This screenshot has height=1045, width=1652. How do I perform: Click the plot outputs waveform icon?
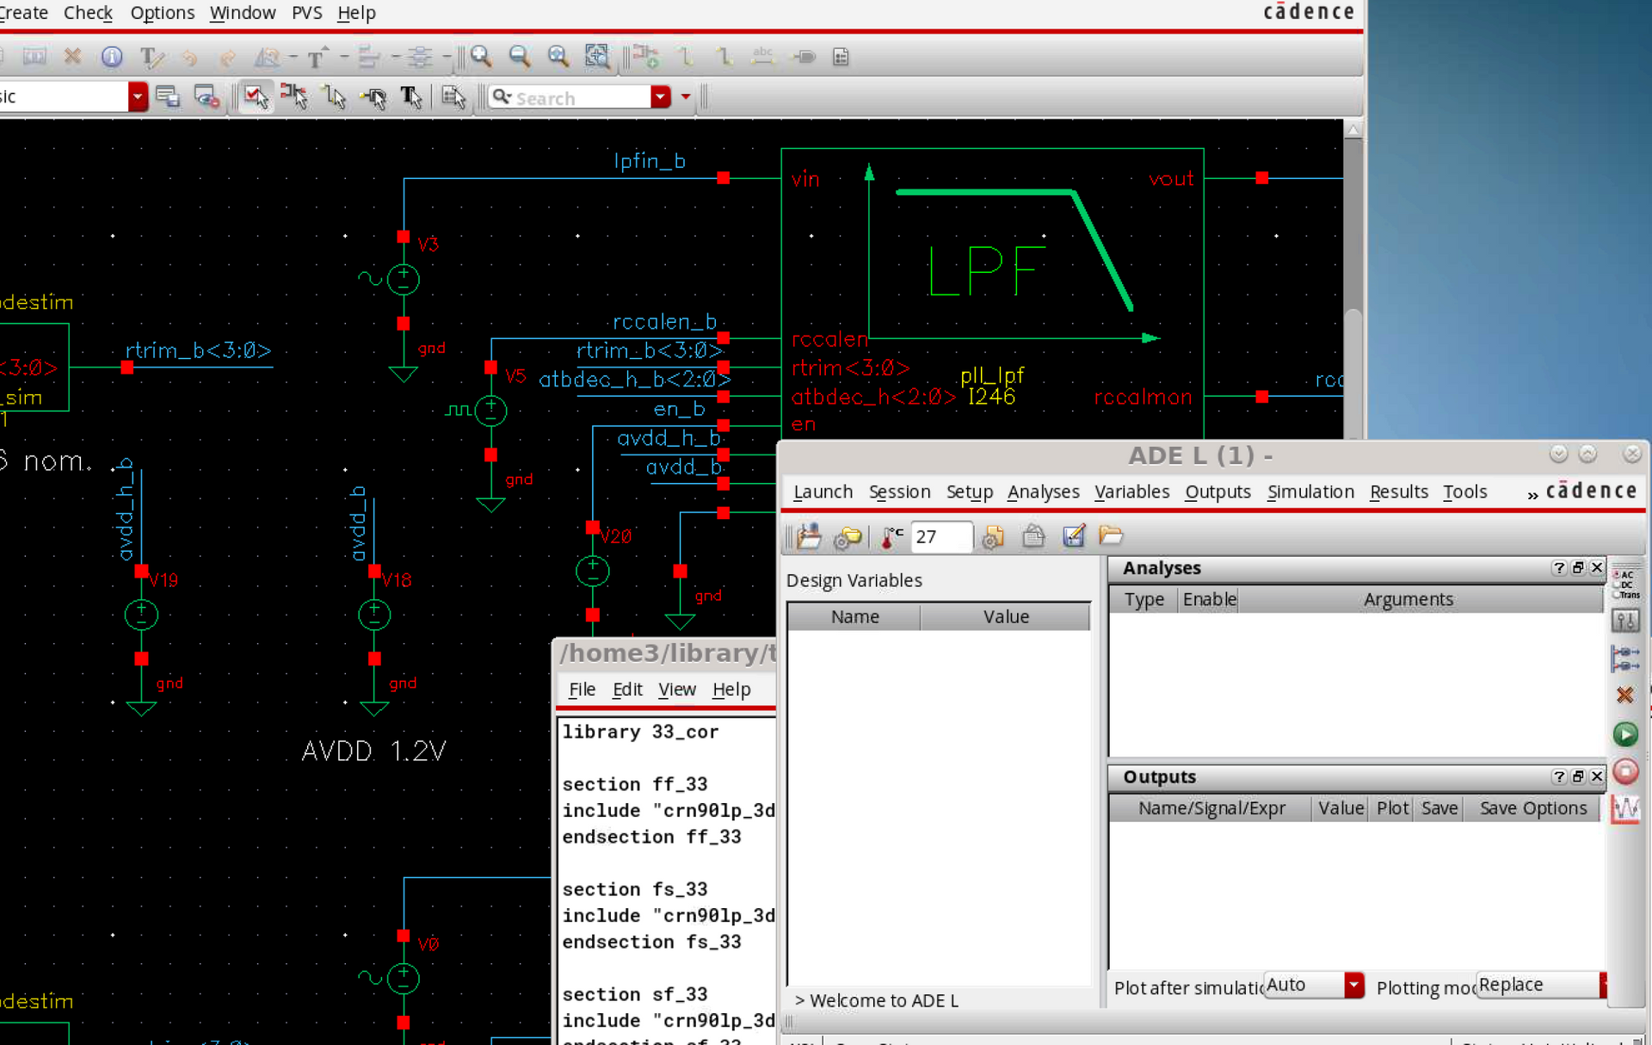tap(1625, 809)
